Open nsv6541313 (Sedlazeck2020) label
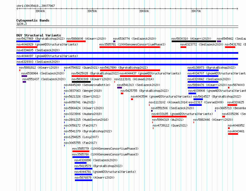 point(138,85)
